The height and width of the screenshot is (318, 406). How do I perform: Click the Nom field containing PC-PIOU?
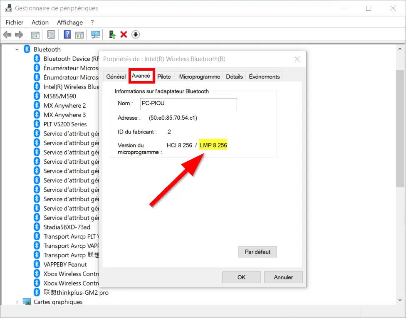coord(188,104)
